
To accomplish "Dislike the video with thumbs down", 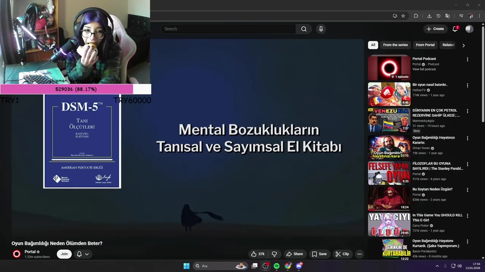I will click(x=274, y=254).
